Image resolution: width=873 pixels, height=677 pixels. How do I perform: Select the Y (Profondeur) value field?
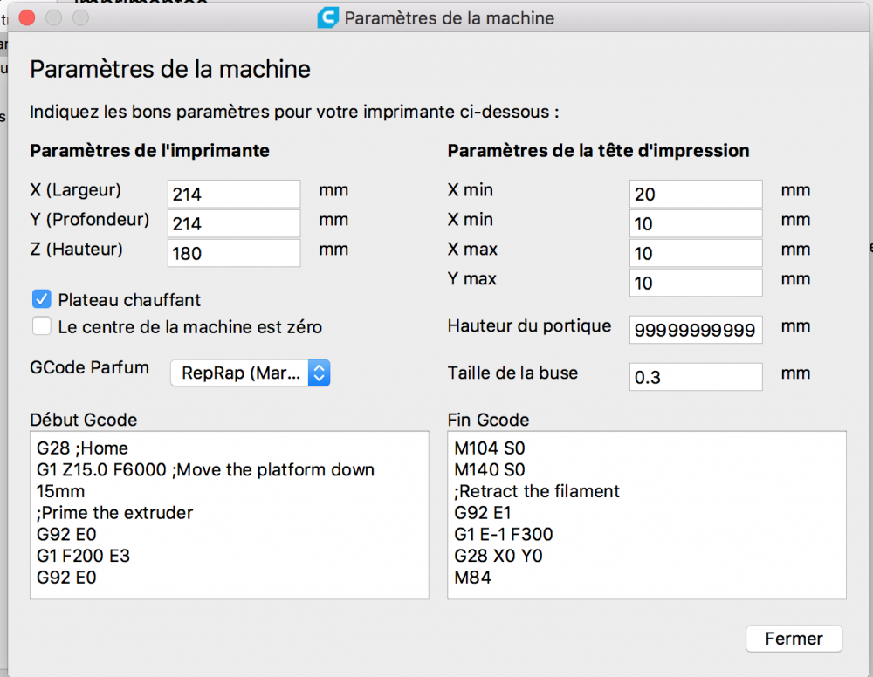click(234, 223)
